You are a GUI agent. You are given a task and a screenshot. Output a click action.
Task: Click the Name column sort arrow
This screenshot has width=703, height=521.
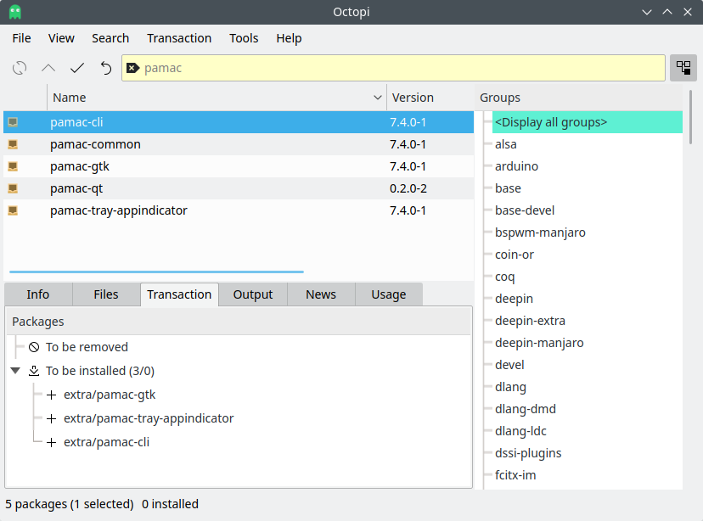(378, 98)
